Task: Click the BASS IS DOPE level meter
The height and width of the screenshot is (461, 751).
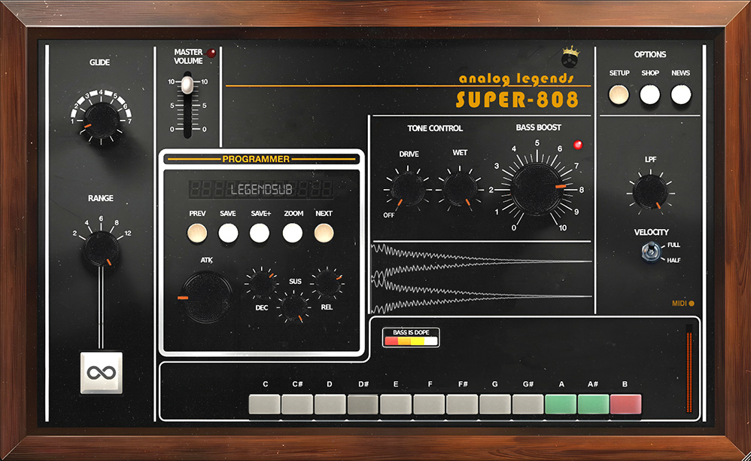Action: click(x=413, y=340)
